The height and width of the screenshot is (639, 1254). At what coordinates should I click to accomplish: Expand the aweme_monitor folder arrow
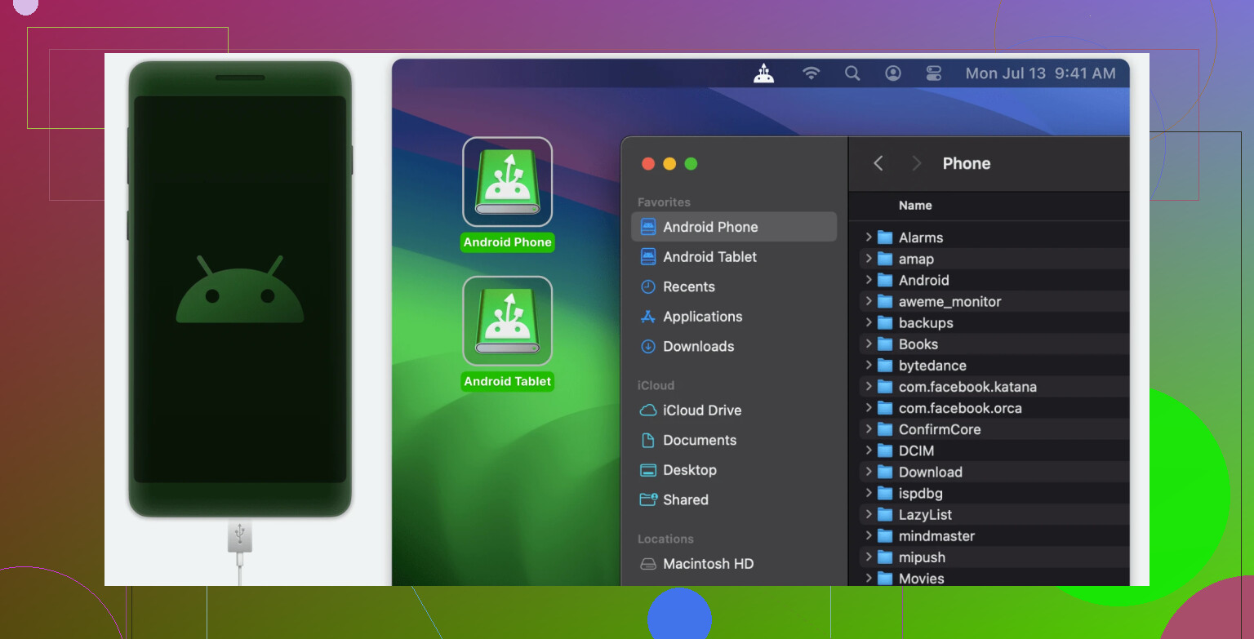coord(869,301)
